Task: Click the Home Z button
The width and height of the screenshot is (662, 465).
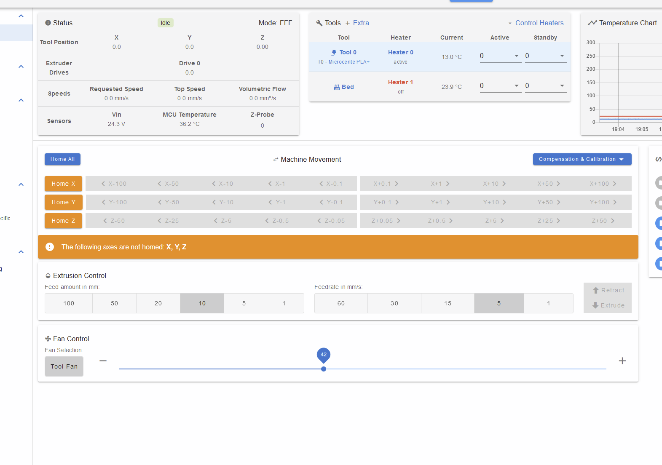Action: click(x=63, y=221)
